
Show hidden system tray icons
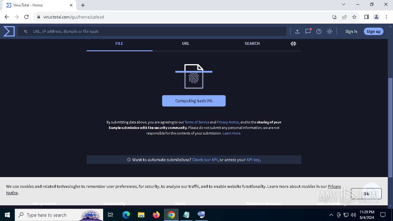331,215
